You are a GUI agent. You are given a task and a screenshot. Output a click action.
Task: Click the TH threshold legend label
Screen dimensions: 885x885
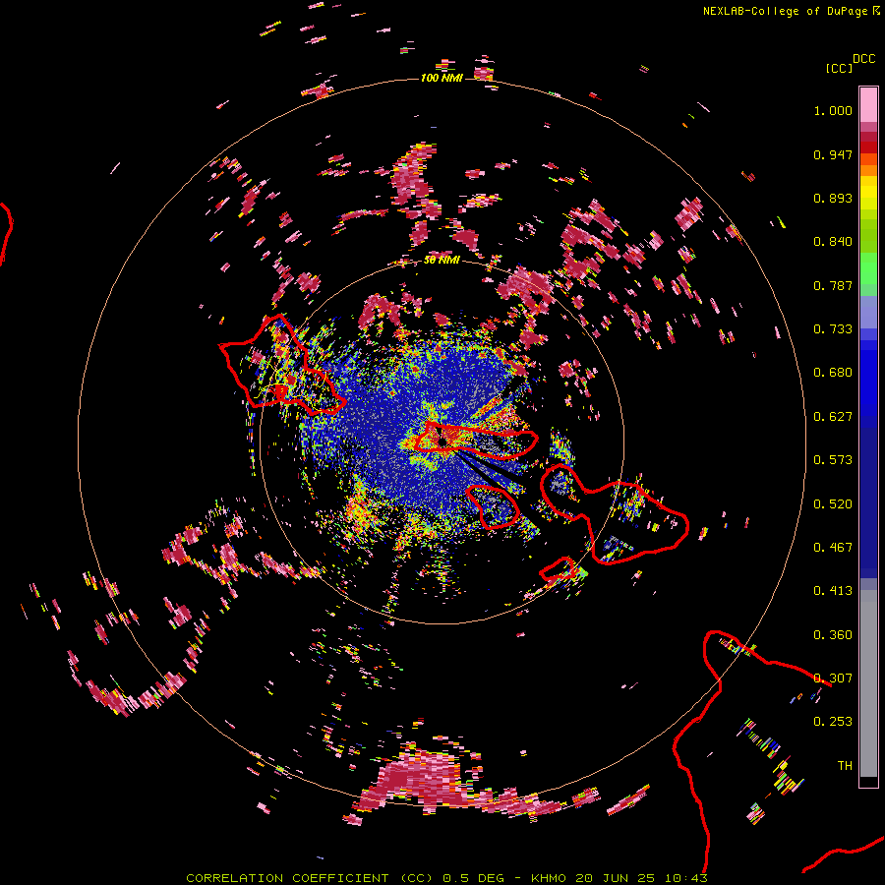click(845, 766)
